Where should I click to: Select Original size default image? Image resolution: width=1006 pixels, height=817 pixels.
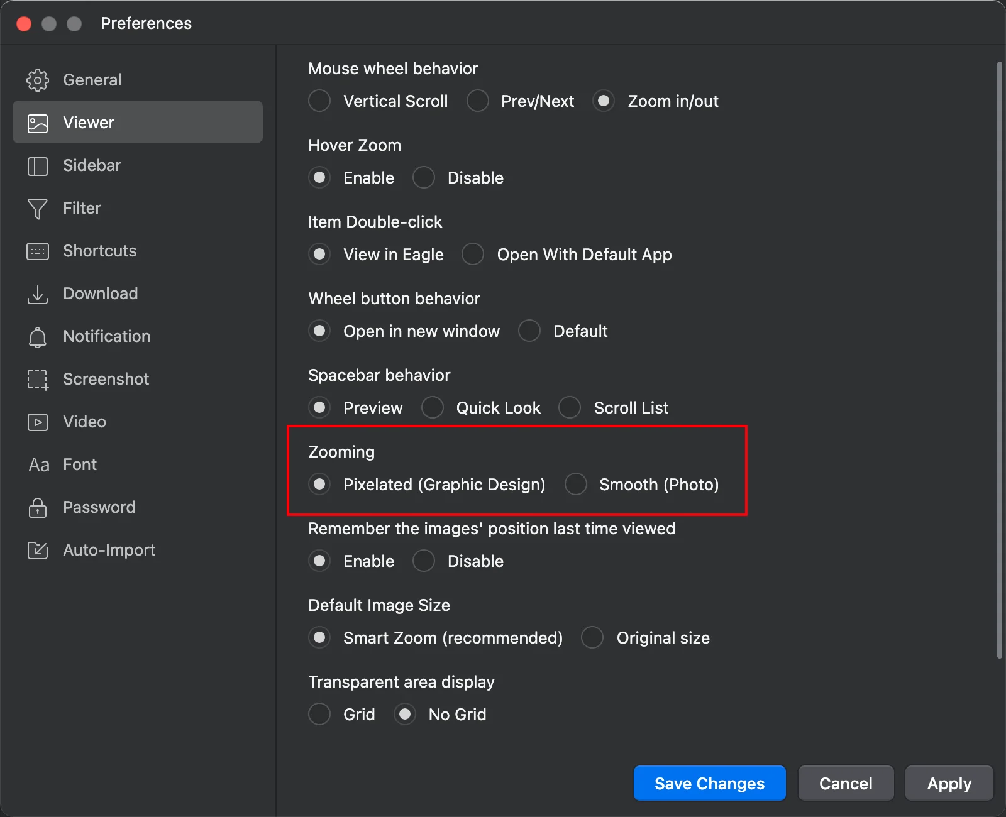[592, 637]
